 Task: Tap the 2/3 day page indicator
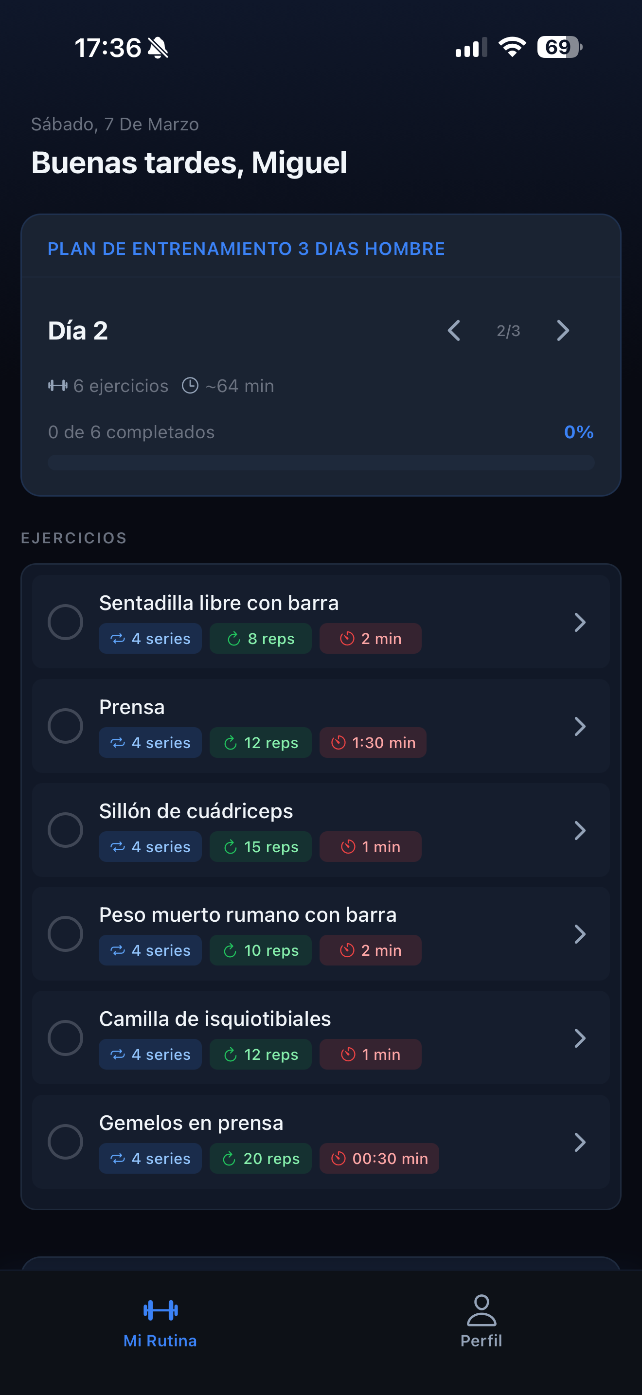click(508, 331)
